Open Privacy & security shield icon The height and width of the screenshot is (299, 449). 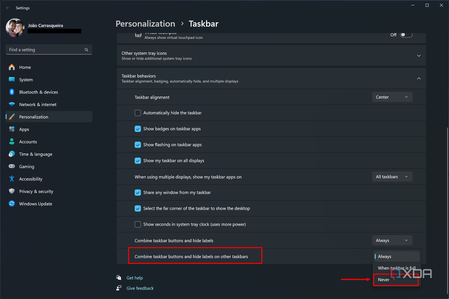click(x=12, y=191)
